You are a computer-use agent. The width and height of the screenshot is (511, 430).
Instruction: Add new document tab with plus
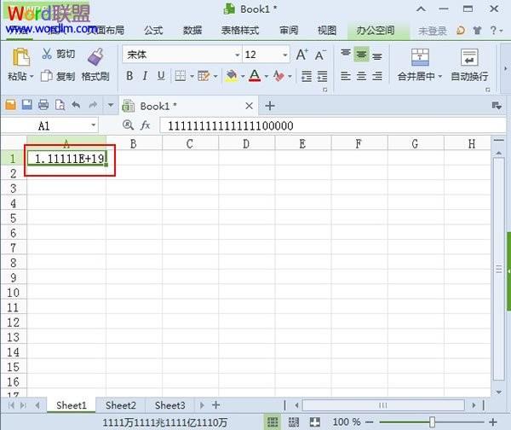(x=270, y=106)
